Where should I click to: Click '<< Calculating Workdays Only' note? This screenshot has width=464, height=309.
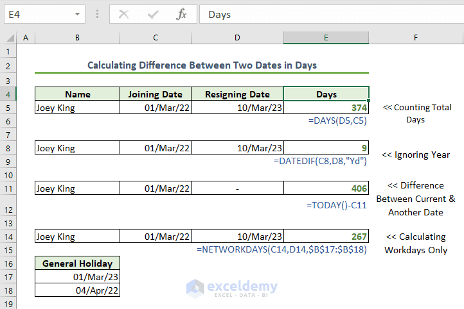[x=416, y=243]
